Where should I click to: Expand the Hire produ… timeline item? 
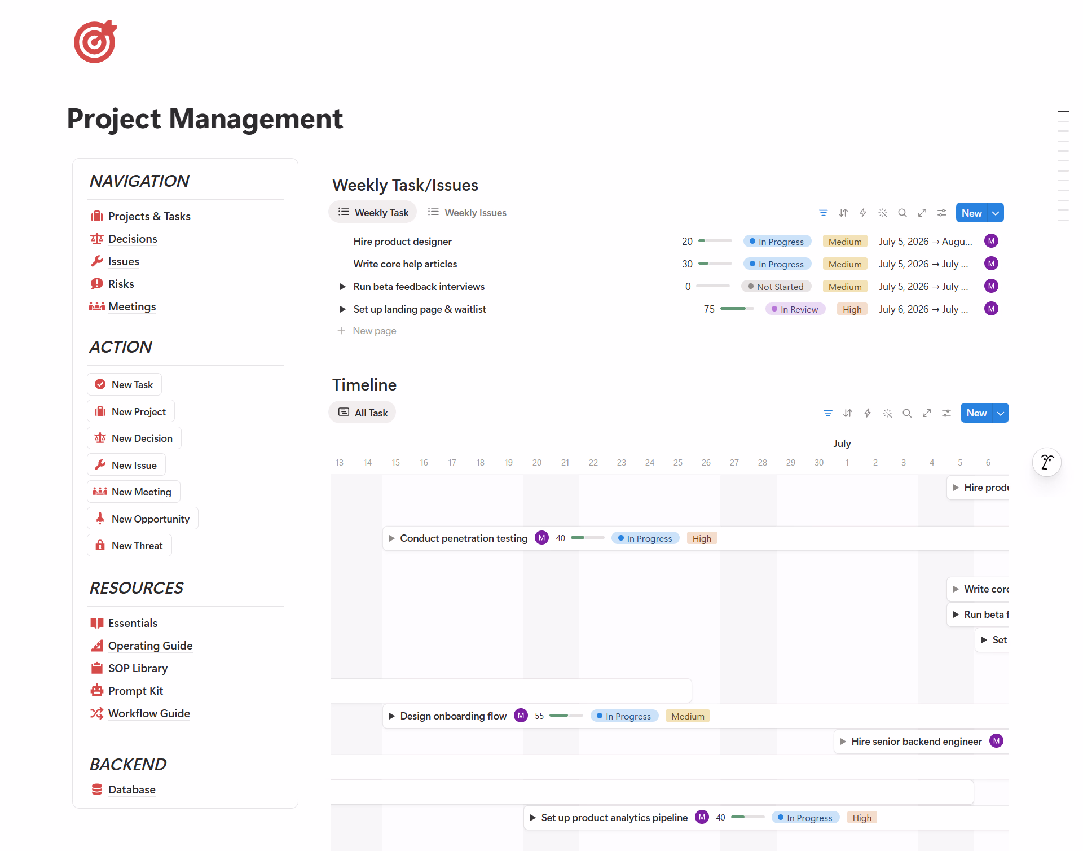(956, 488)
